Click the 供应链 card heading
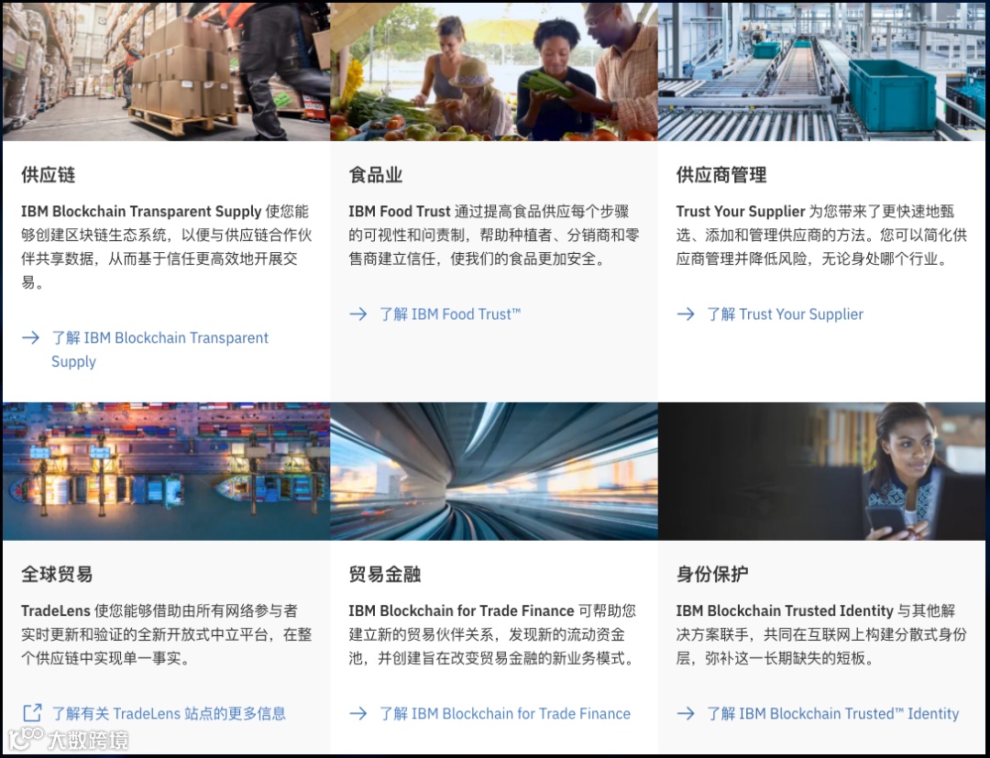This screenshot has height=758, width=990. point(48,175)
